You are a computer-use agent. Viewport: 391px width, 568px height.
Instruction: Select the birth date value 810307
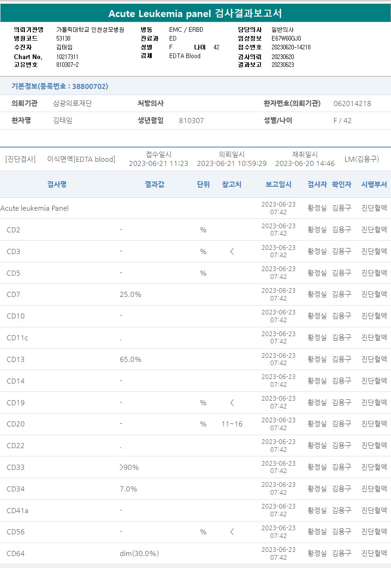(191, 120)
